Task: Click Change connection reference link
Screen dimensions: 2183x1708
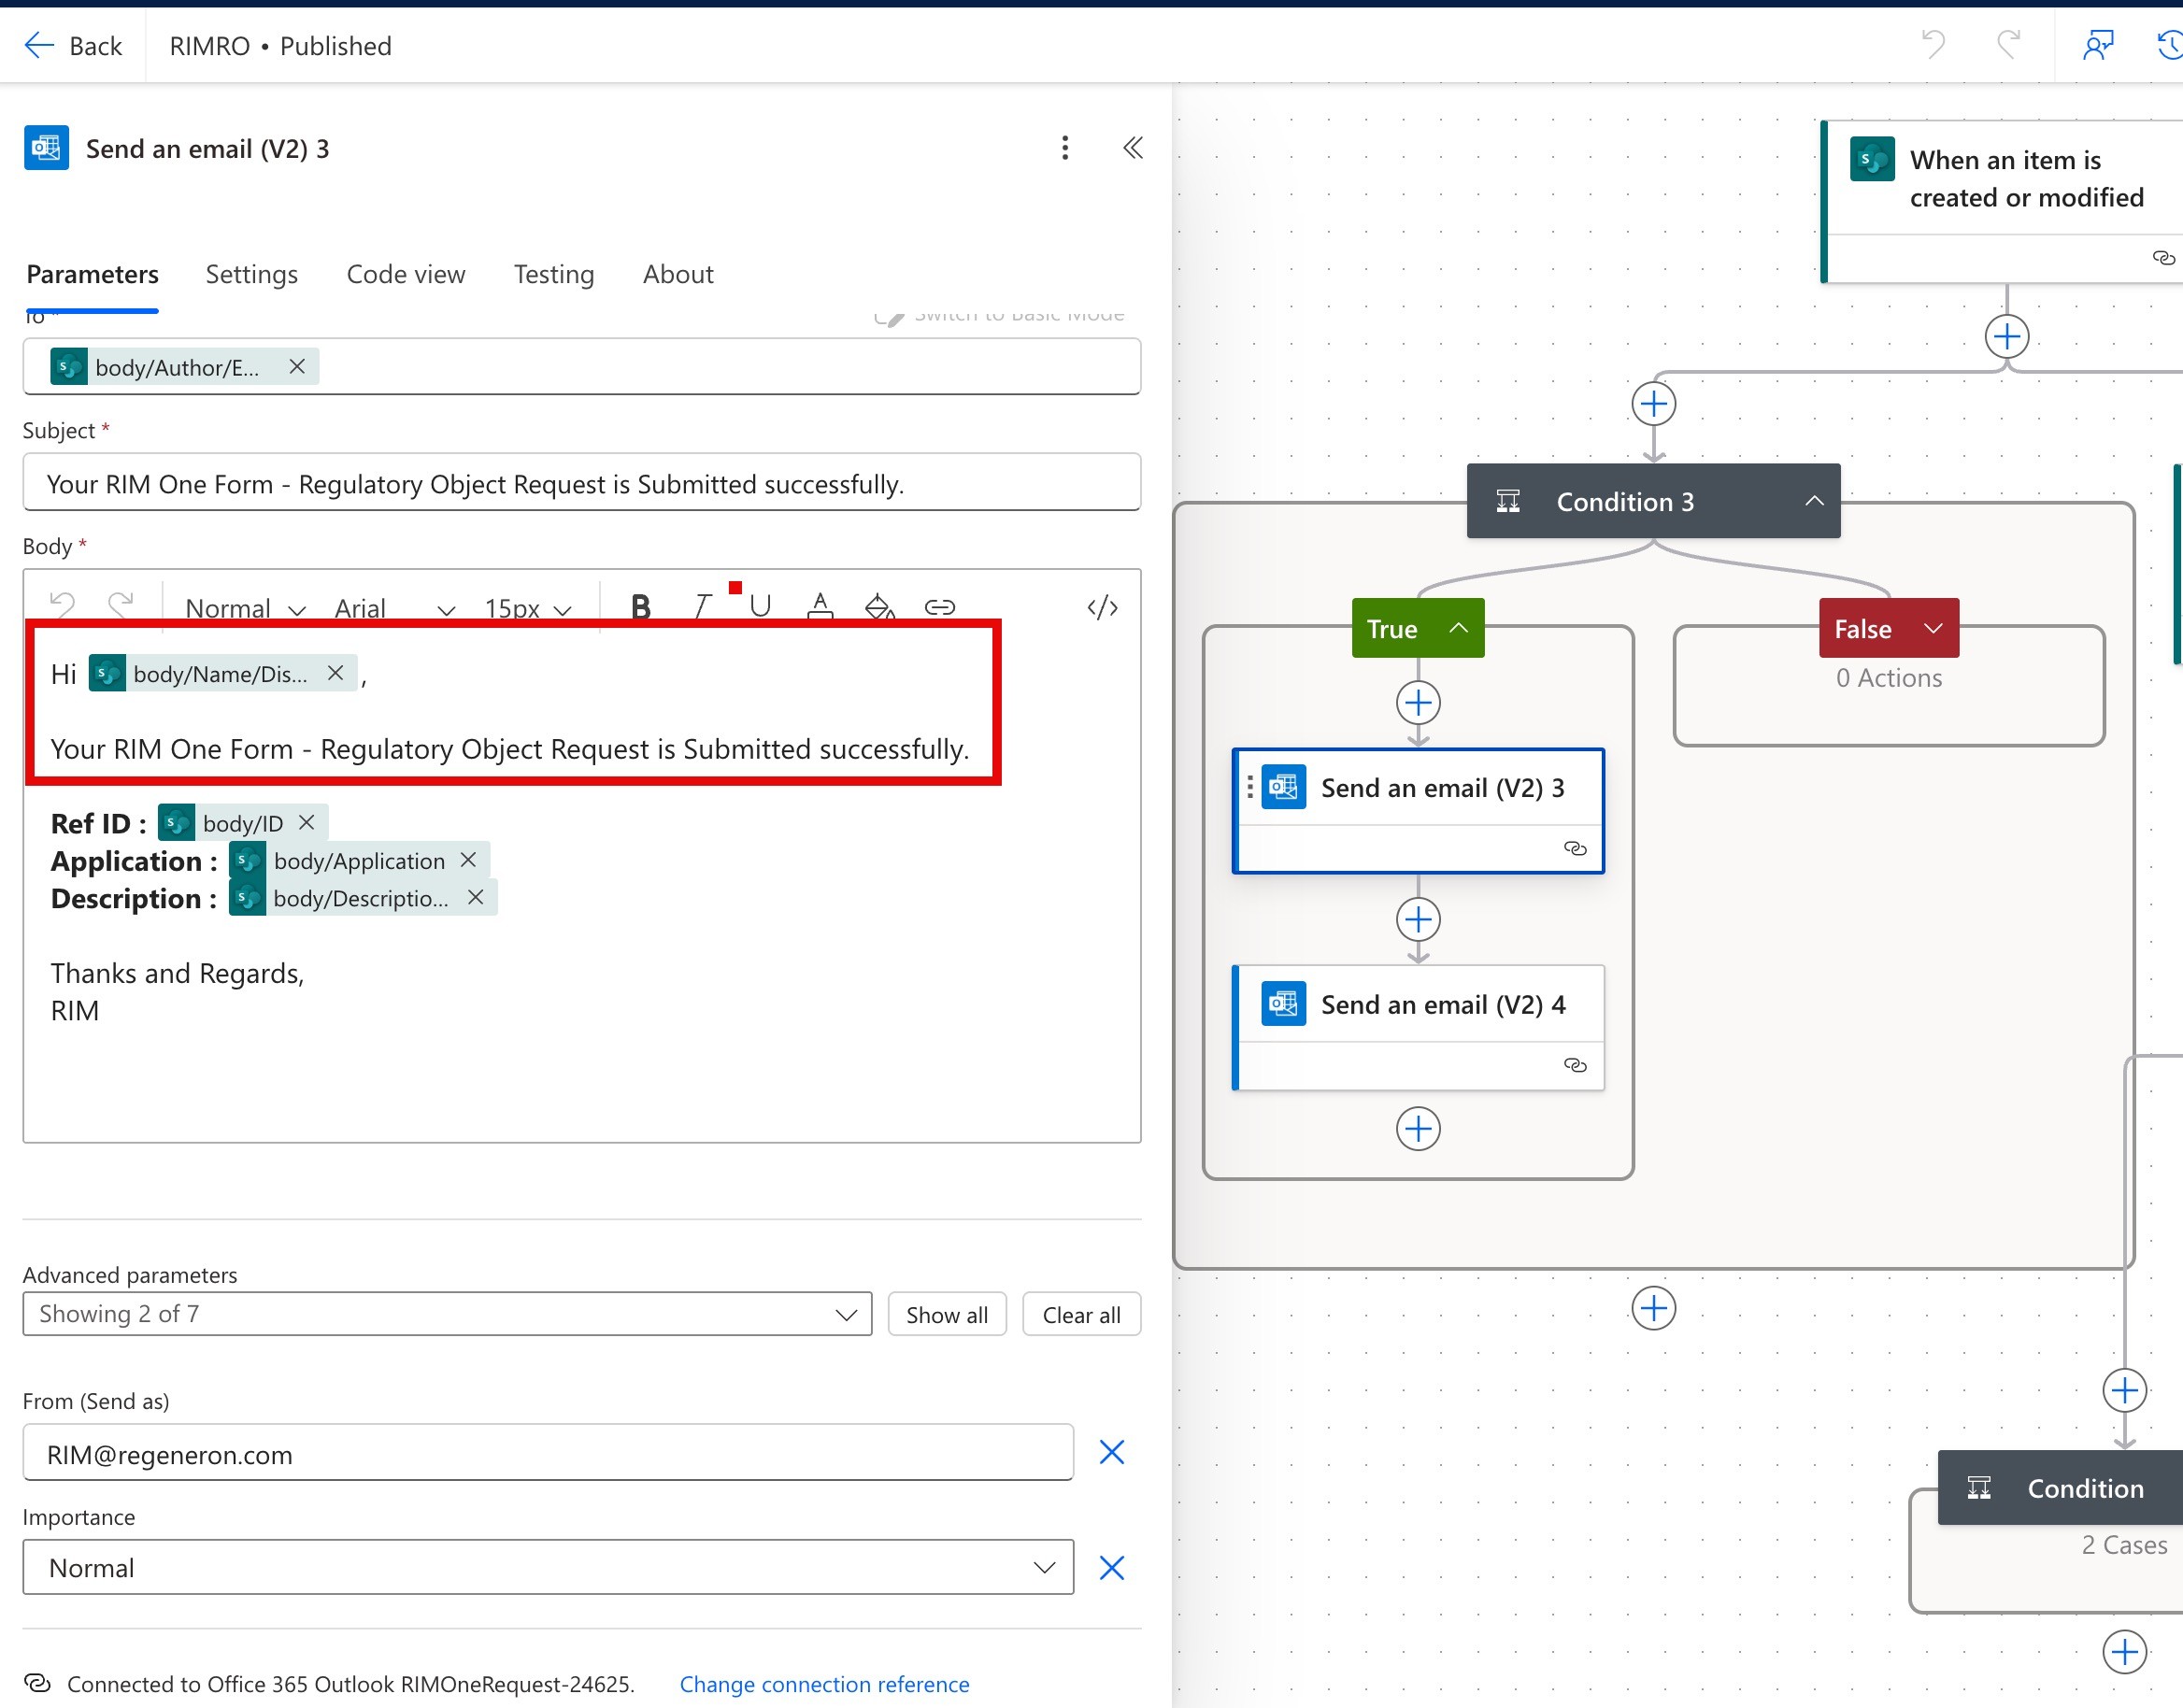Action: coord(824,1684)
